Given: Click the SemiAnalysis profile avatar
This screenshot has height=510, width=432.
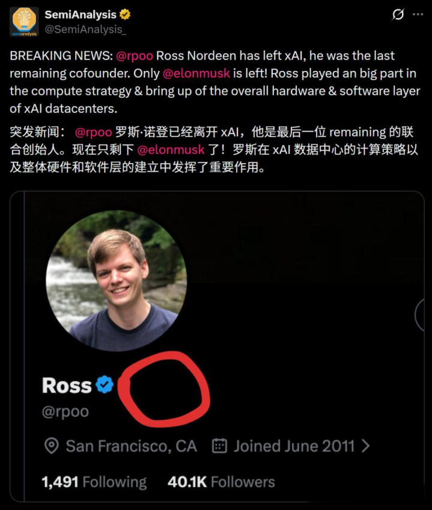Looking at the screenshot, I should (24, 22).
